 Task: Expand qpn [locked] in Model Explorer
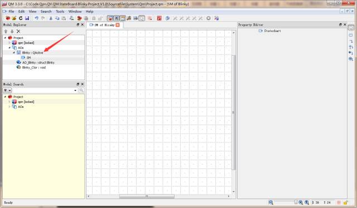[x=9, y=43]
